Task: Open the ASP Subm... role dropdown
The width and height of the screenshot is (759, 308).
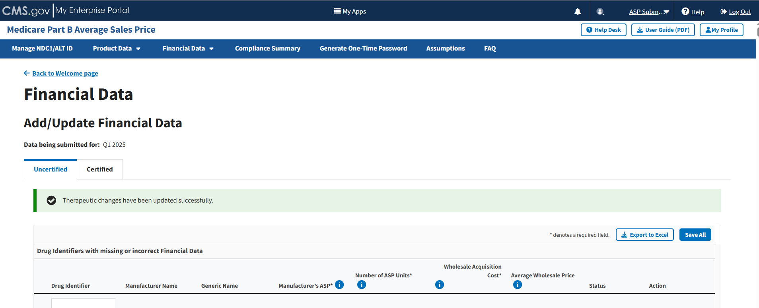Action: (x=649, y=12)
